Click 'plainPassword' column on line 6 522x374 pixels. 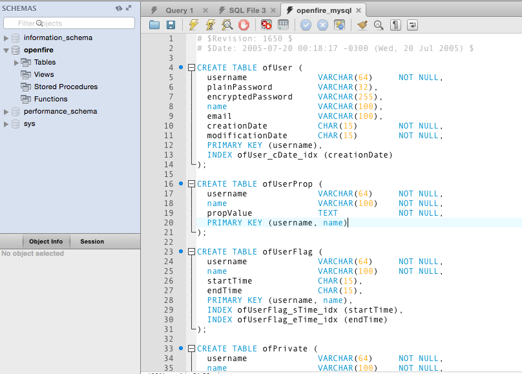[240, 87]
